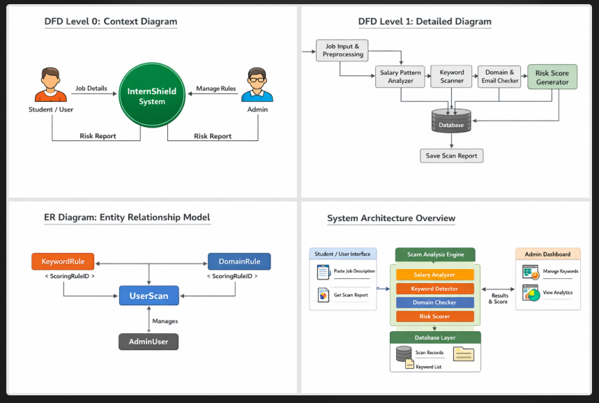Screen dimensions: 599x403
Task: Select the Job Input & Preprocessing box
Action: (342, 50)
